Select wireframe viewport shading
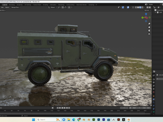 pos(136,7)
